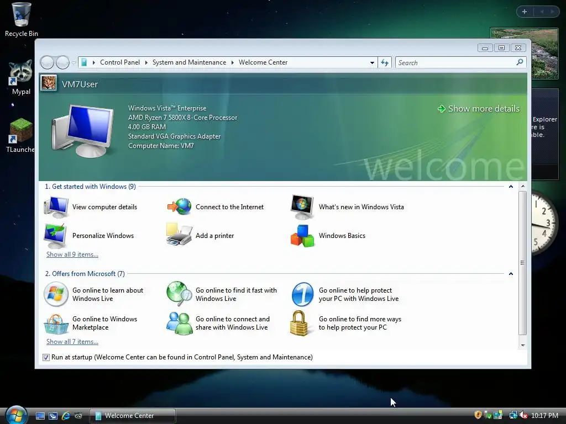
Task: Click Show all 9 items link
Action: coord(72,255)
